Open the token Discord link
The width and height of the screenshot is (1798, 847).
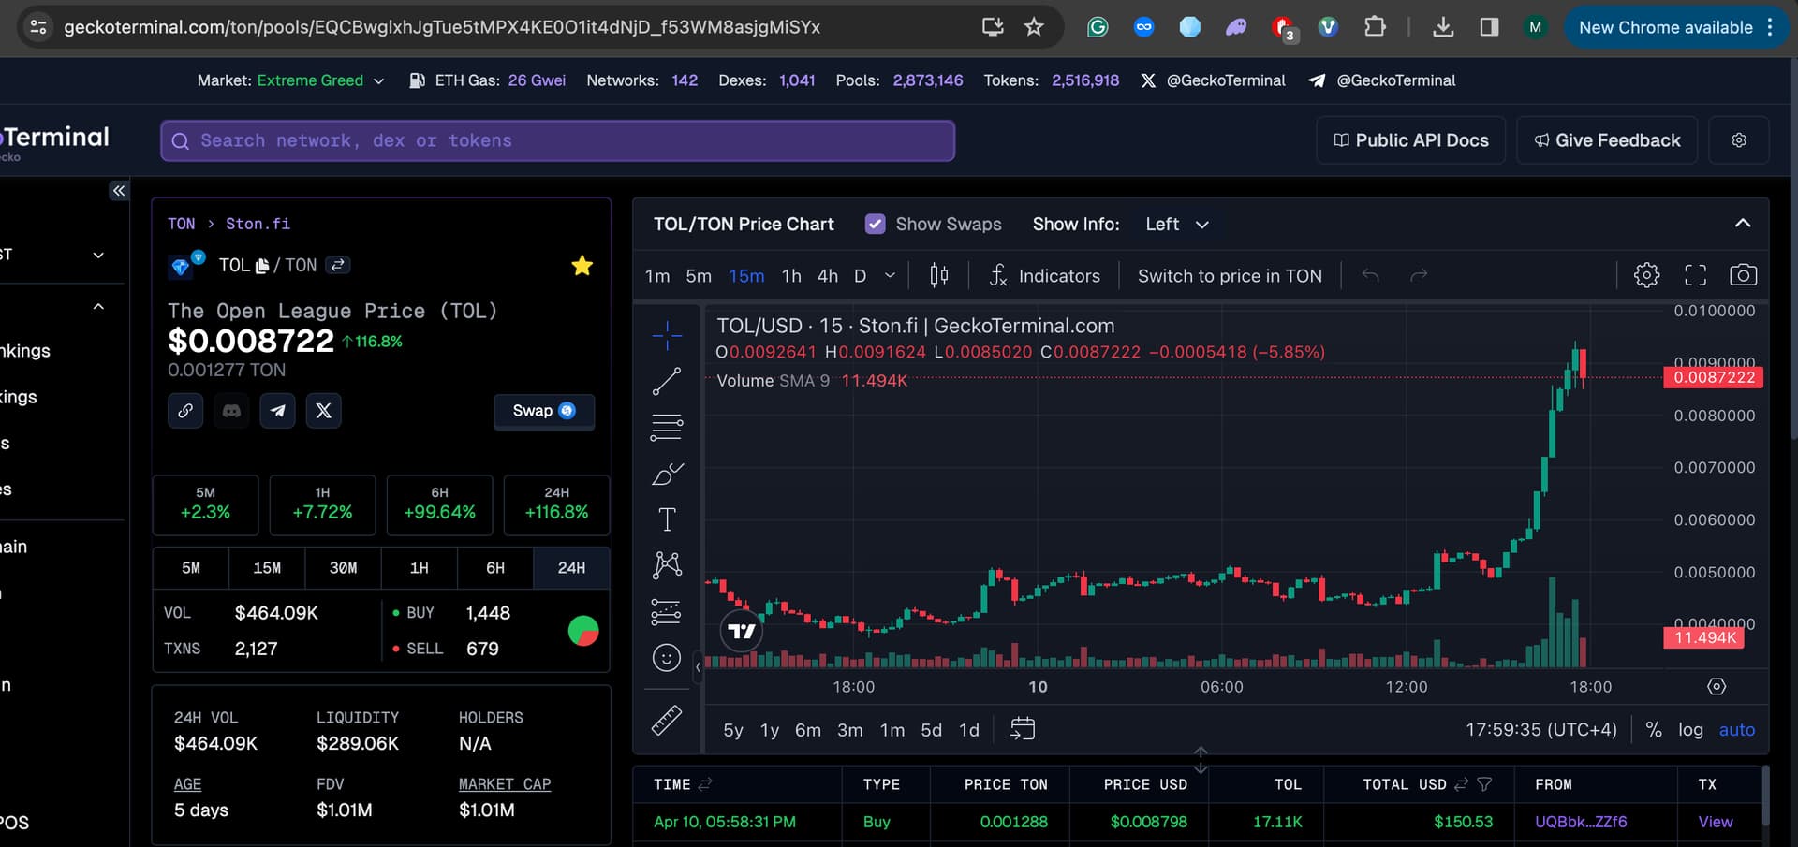coord(231,411)
